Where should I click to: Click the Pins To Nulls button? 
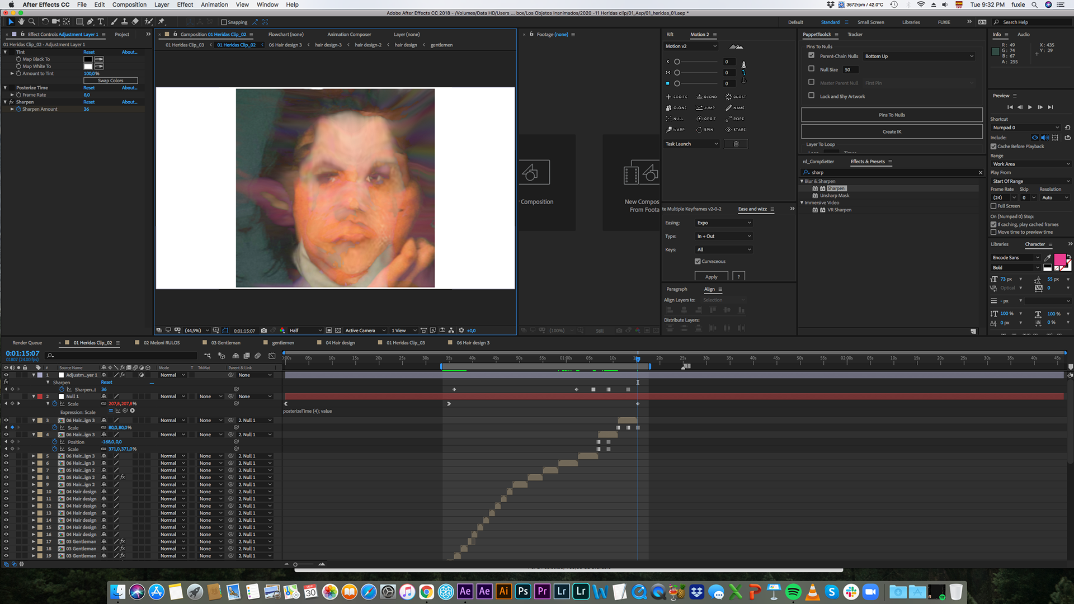coord(892,115)
